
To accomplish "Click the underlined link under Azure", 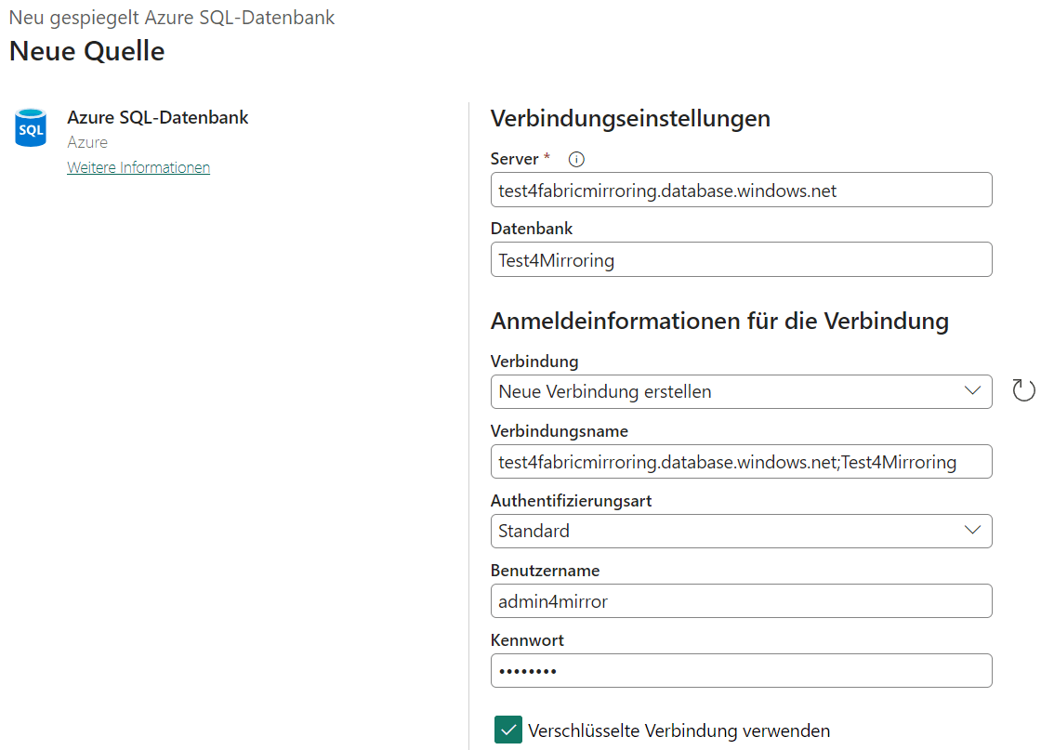I will 138,167.
